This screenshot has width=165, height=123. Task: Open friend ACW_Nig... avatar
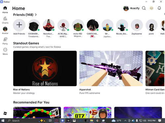point(63,25)
